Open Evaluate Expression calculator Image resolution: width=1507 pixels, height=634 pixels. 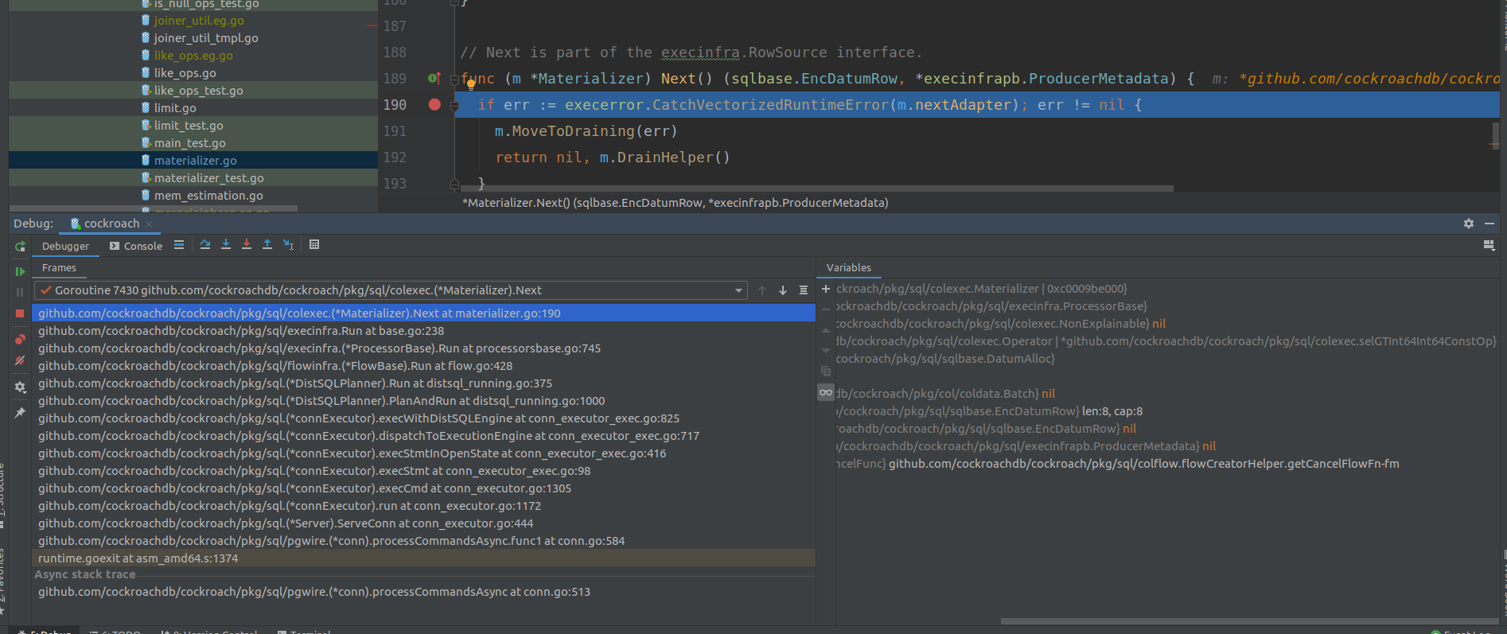pos(314,245)
